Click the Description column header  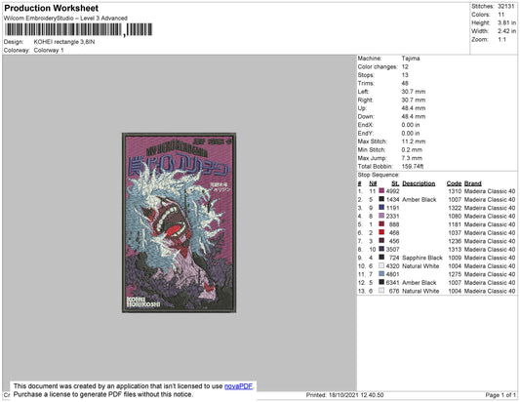[x=419, y=183]
